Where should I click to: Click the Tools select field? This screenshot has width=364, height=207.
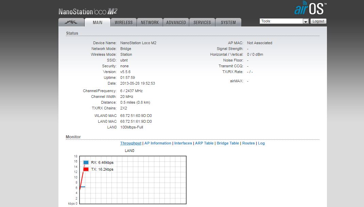pos(284,21)
